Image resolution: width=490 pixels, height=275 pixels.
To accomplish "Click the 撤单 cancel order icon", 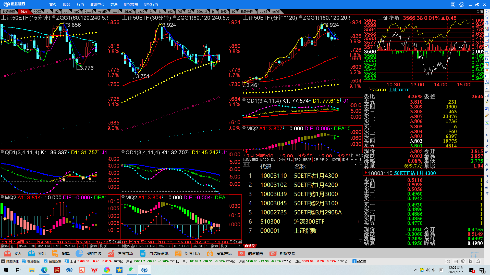I will (55, 253).
